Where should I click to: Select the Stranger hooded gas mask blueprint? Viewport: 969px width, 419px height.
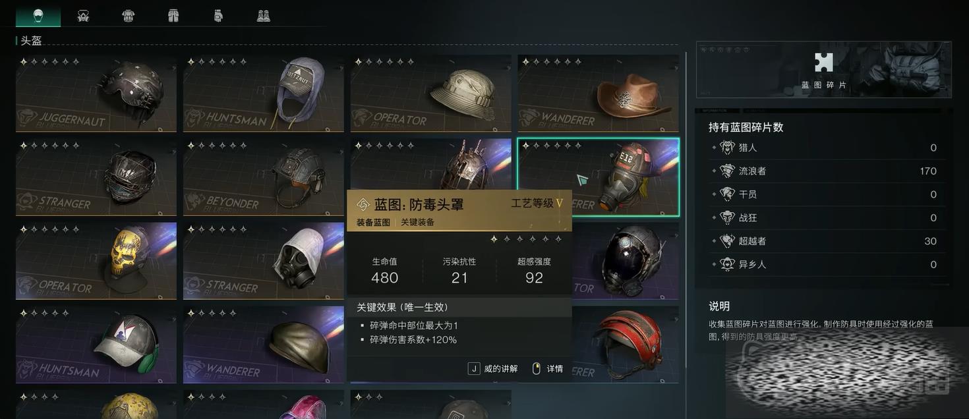[264, 261]
